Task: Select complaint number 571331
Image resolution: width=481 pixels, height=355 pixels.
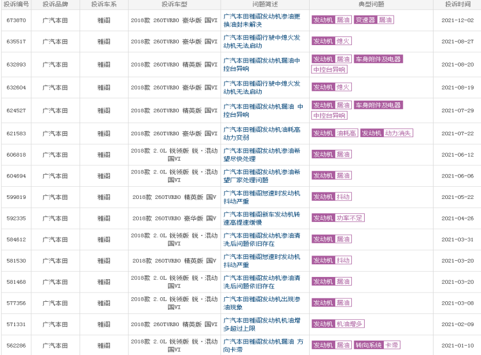Action: pos(16,324)
